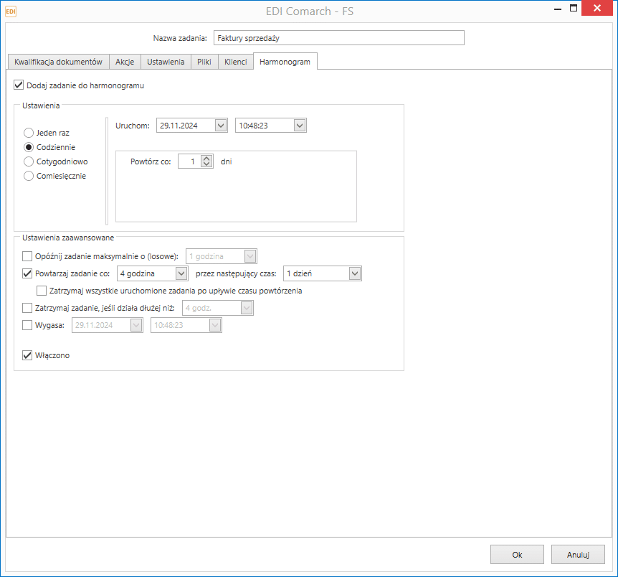Viewport: 618px width, 577px height.
Task: Close the EDI Comarch - FS window
Action: (596, 8)
